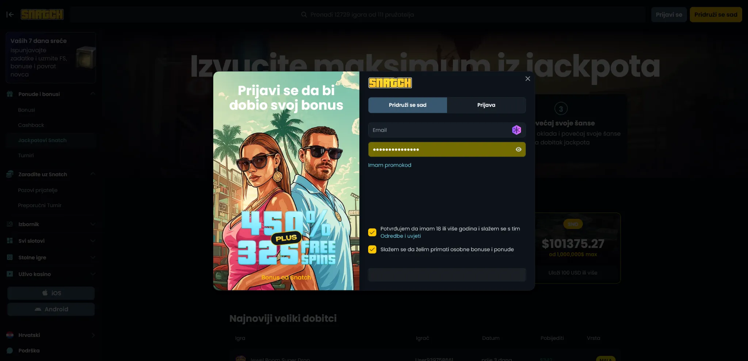Image resolution: width=748 pixels, height=361 pixels.
Task: Expand the Stolne igre section
Action: pyautogui.click(x=93, y=257)
